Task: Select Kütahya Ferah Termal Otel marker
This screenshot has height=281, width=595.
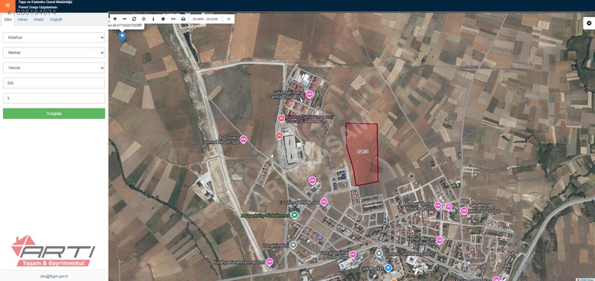Action: (x=269, y=261)
